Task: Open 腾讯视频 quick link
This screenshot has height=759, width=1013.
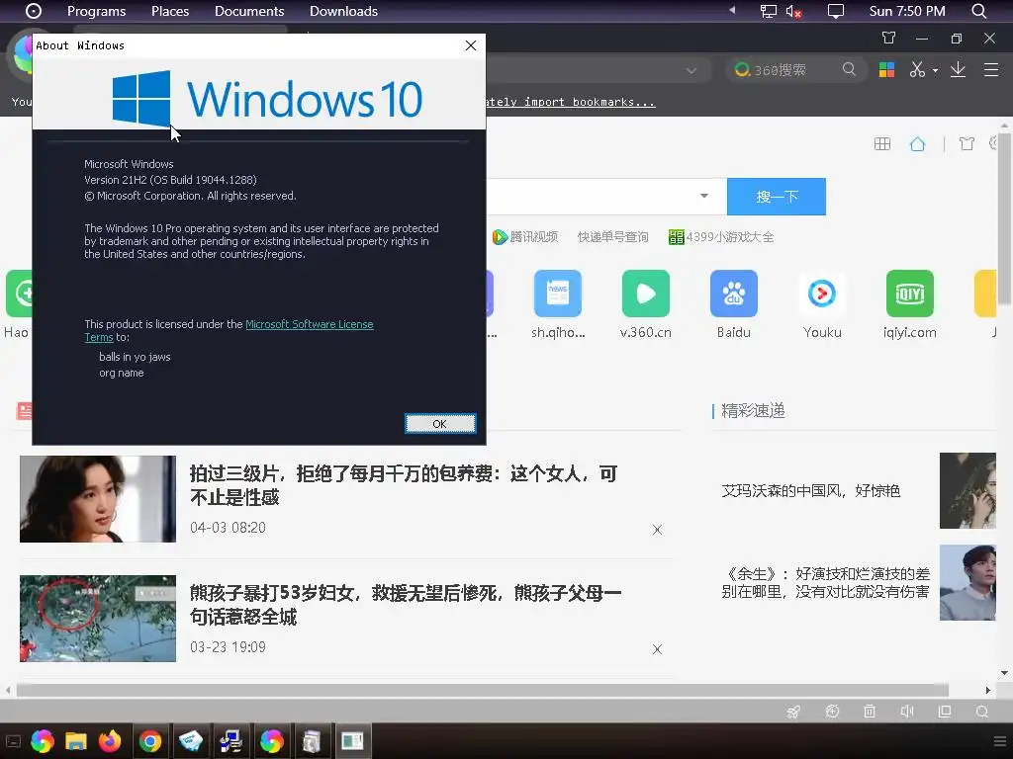Action: [525, 237]
